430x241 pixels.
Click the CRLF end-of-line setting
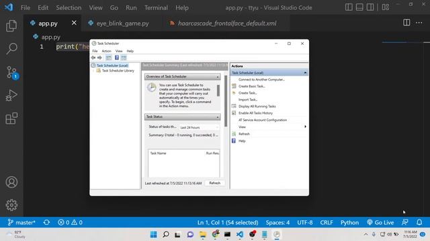[327, 222]
